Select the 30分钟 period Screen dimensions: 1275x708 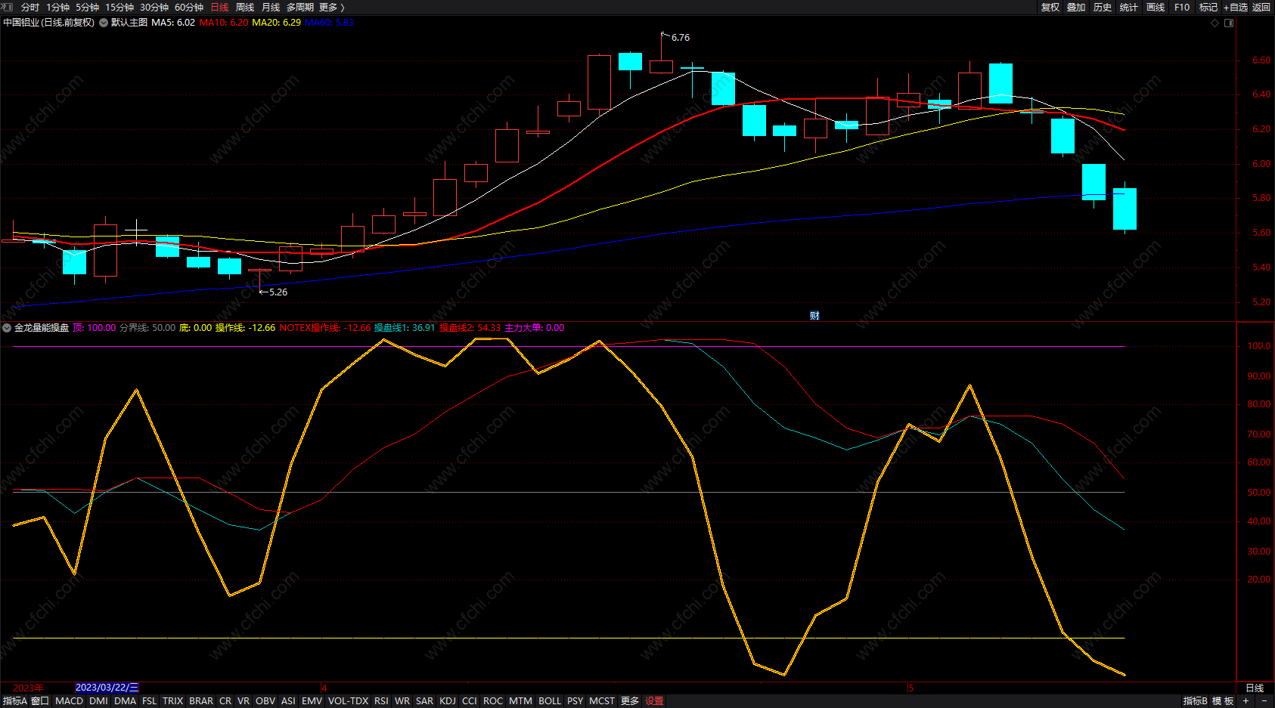(154, 8)
